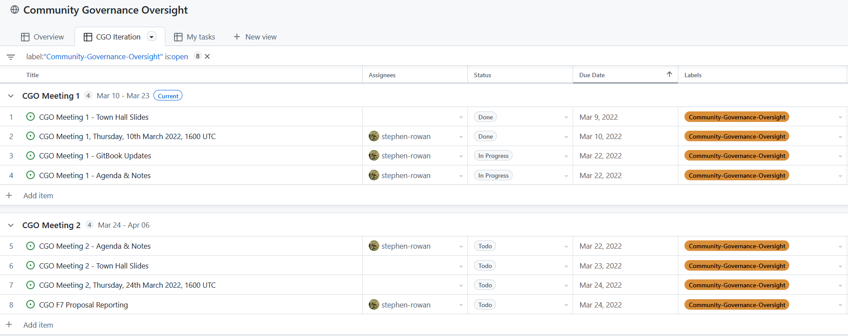Click open issue icon for Town Hall Slides row 1

pyautogui.click(x=30, y=117)
